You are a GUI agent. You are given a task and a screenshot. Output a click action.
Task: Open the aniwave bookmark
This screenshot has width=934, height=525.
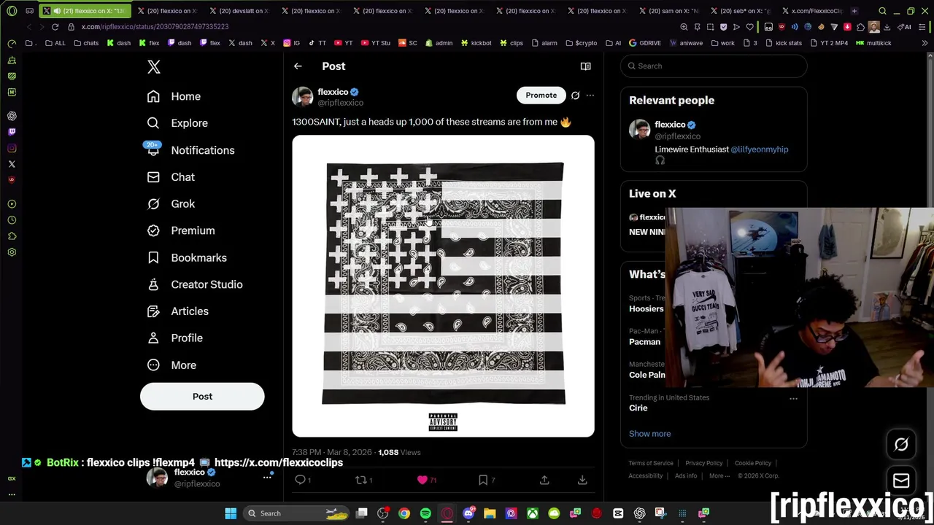pyautogui.click(x=686, y=43)
